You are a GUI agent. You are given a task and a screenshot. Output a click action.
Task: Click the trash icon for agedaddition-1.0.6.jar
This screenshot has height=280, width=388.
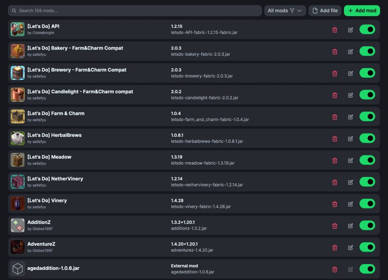(x=334, y=269)
